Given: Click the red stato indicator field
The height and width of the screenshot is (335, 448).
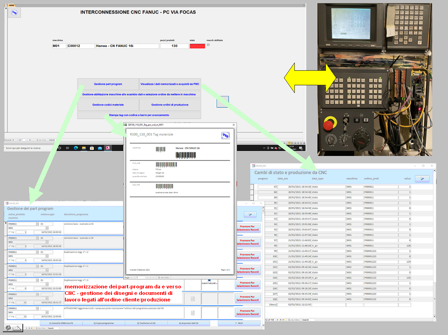Looking at the screenshot, I should point(197,46).
